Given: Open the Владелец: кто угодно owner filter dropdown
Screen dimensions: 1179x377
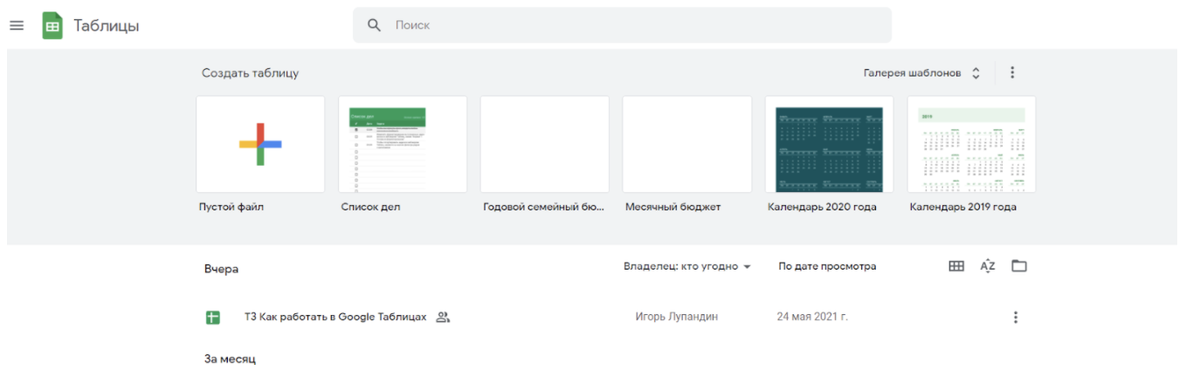Looking at the screenshot, I should [x=687, y=266].
